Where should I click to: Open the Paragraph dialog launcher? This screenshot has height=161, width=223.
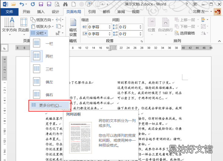click(x=142, y=41)
